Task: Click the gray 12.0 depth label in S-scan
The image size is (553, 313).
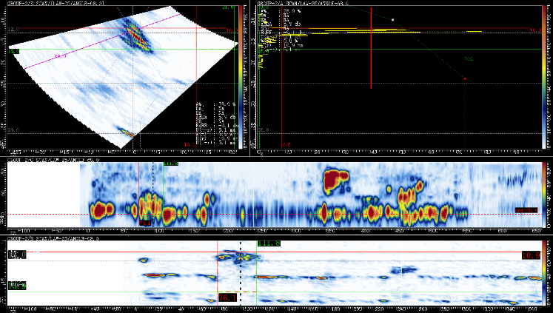Action: 13,30
